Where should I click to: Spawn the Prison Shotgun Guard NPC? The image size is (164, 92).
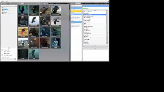56,32
